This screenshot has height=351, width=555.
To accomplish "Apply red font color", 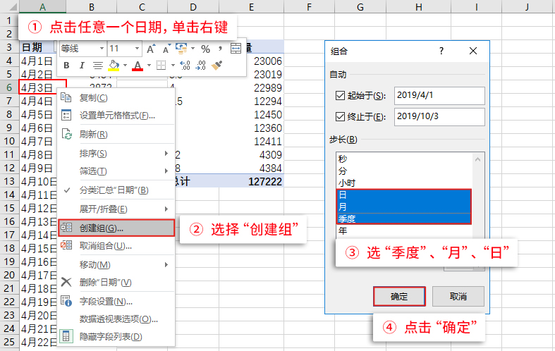I will [x=138, y=66].
